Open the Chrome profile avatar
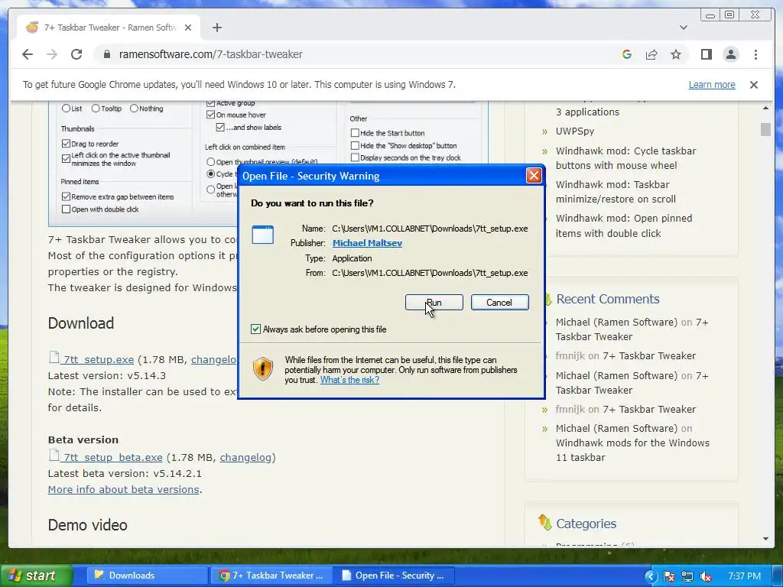783x587 pixels. (x=730, y=54)
